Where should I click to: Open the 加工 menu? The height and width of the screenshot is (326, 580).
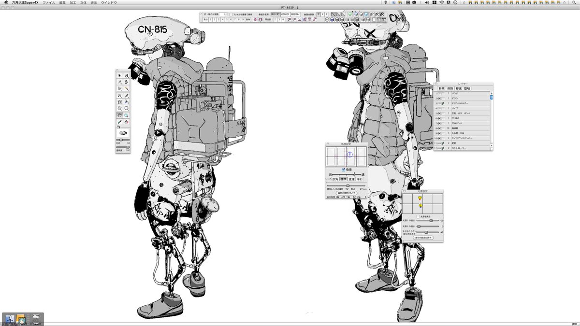(x=73, y=2)
